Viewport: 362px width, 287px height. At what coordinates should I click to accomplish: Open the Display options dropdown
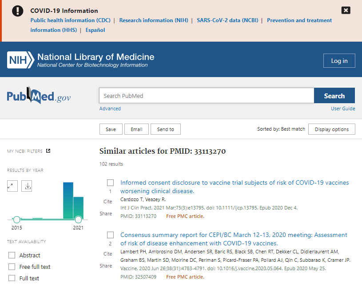(x=331, y=129)
